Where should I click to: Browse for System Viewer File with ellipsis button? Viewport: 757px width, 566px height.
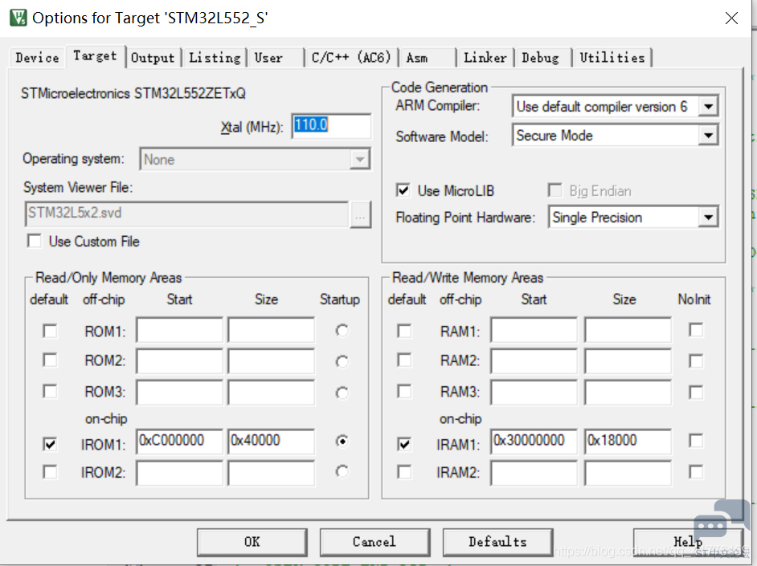click(360, 214)
